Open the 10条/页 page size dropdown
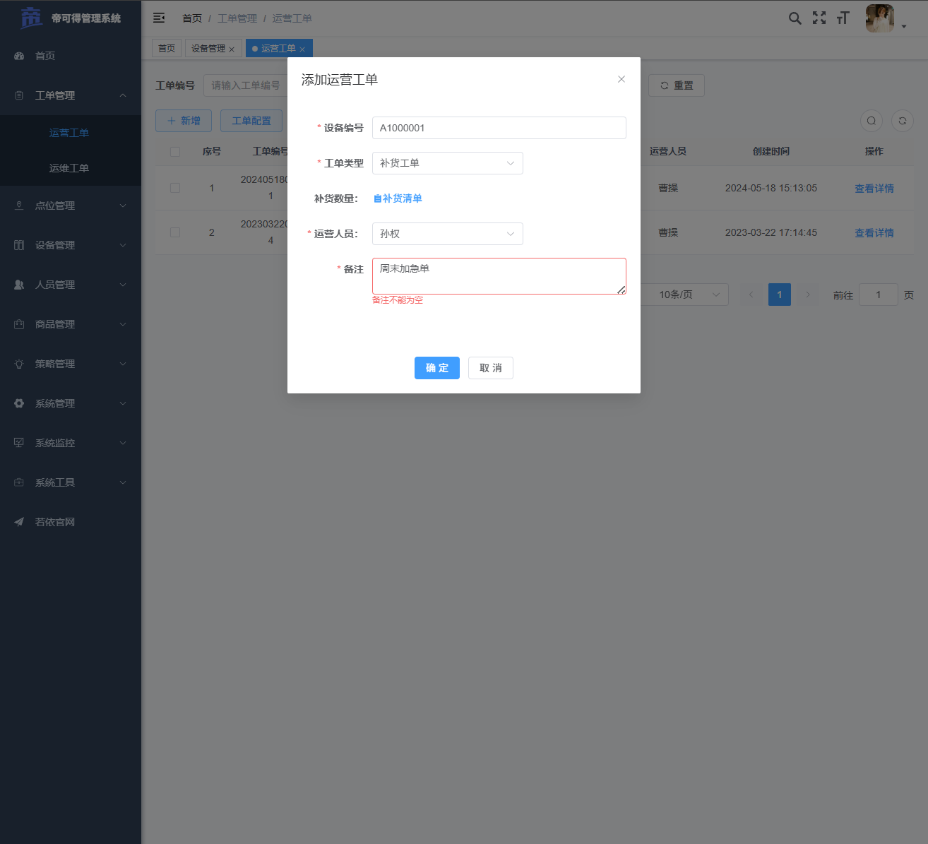Screen dimensions: 928x844 (x=684, y=295)
